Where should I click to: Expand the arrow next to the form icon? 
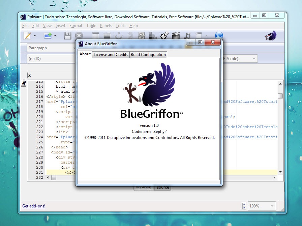pyautogui.click(x=206, y=36)
